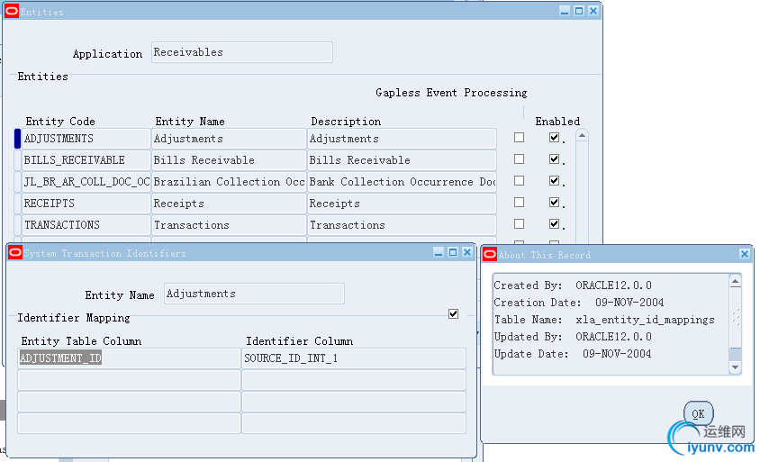
Task: Click Oracle icon in System Transaction Identifiers title
Action: tap(15, 252)
